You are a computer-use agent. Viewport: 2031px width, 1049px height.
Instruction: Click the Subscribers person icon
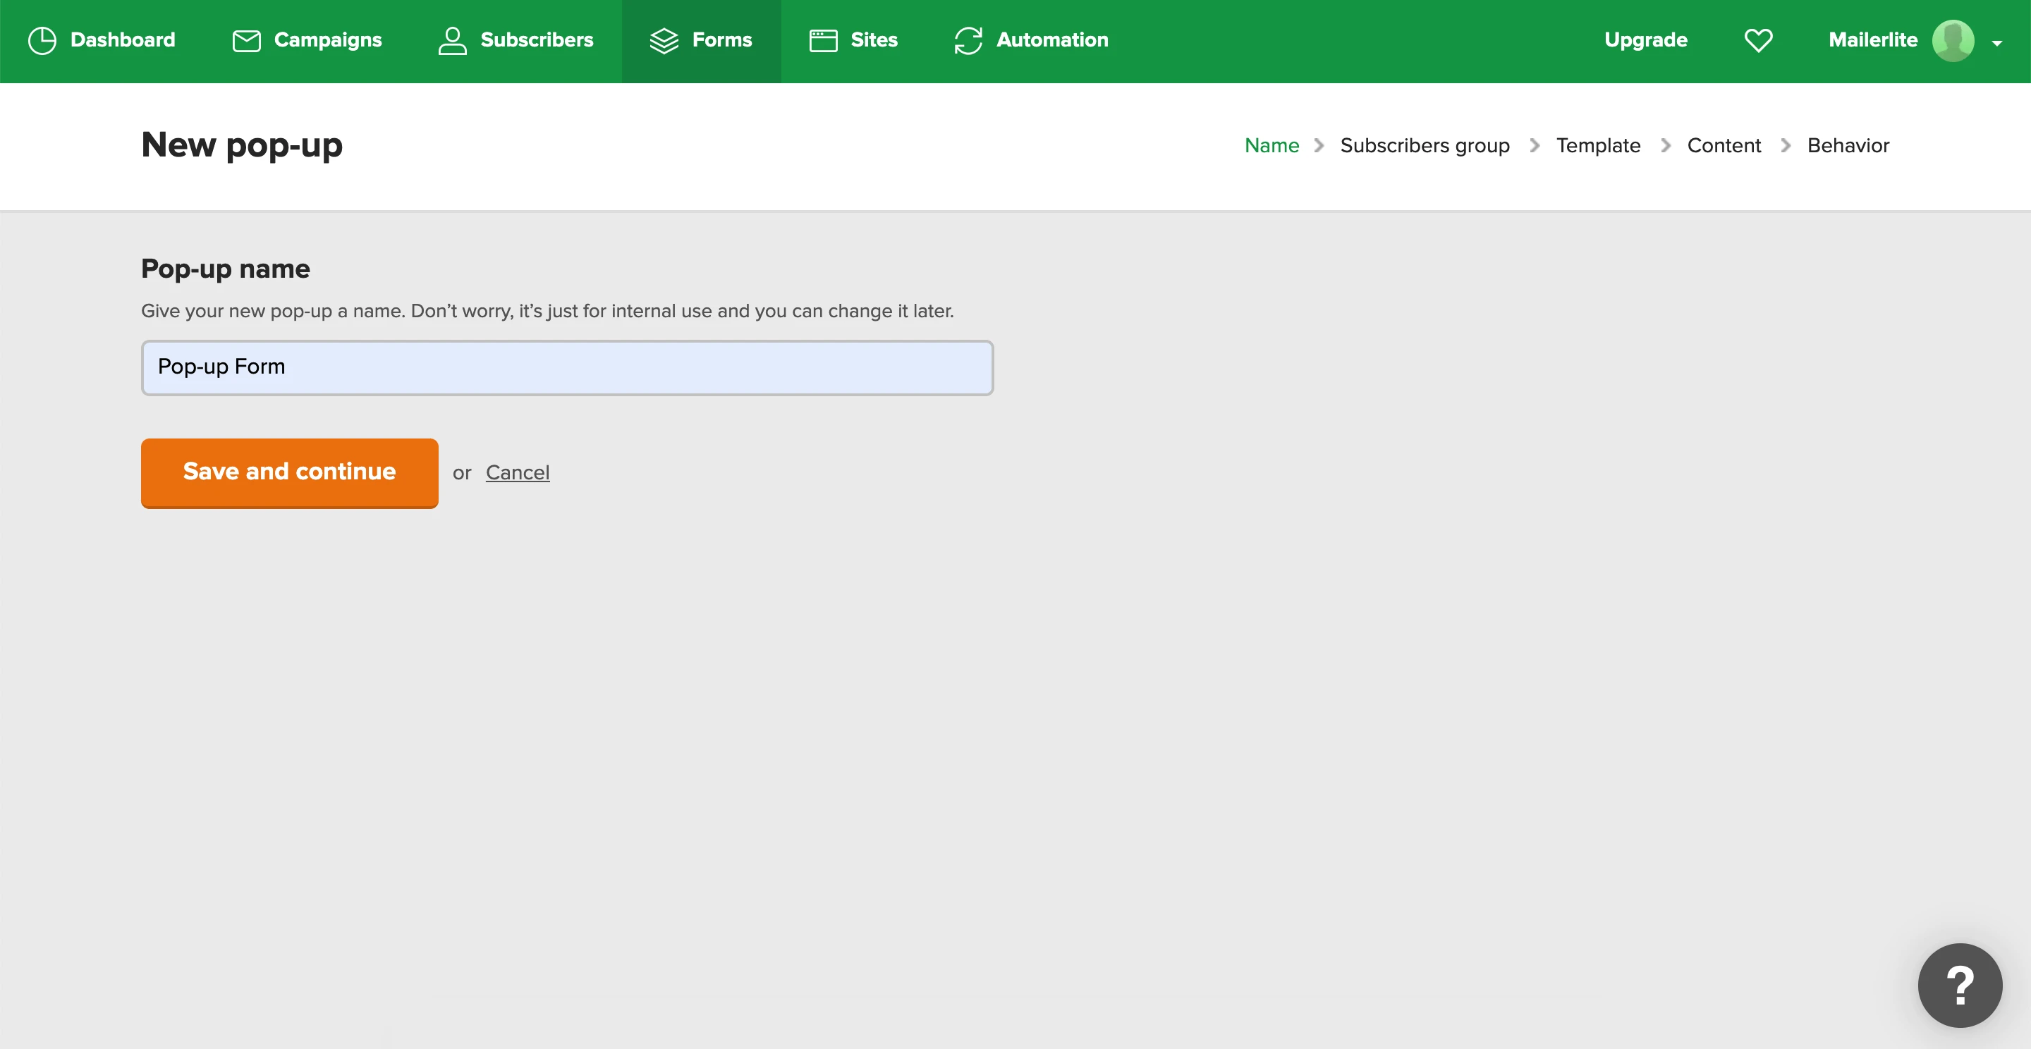click(x=452, y=40)
